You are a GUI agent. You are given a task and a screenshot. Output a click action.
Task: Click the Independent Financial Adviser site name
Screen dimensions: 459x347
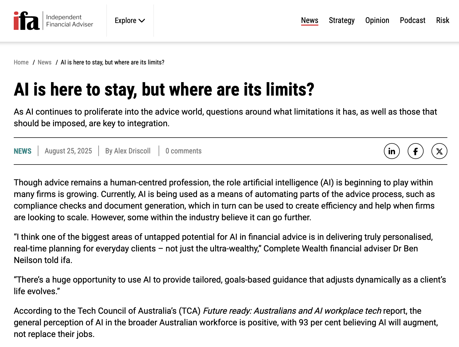tap(70, 21)
